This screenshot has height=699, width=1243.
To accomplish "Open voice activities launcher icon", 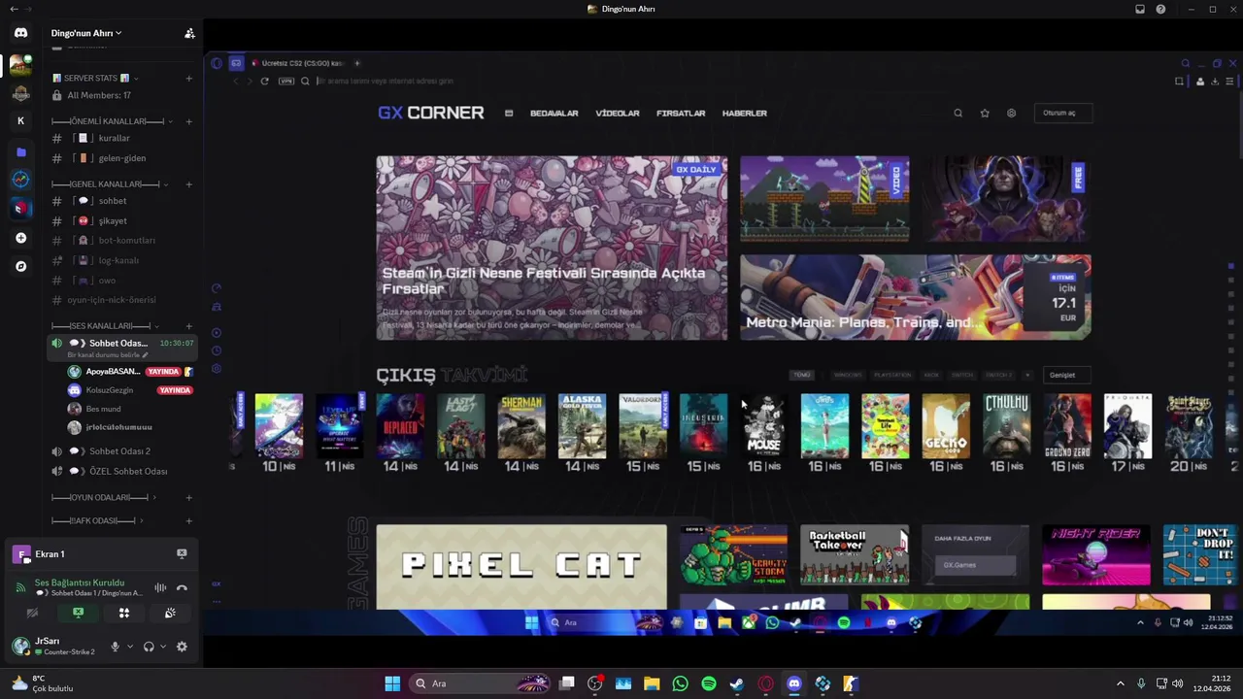I will pos(123,613).
